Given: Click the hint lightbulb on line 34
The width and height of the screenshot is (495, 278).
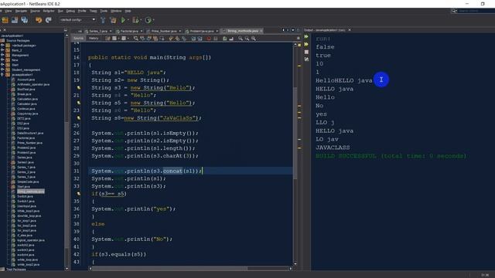Looking at the screenshot, I should coord(78,194).
